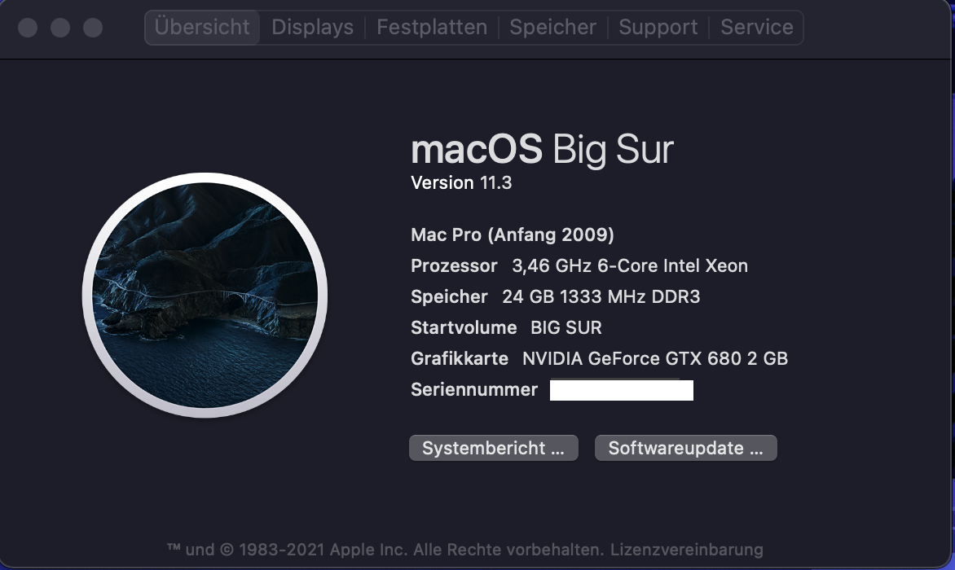Click the Softwareupdate button
Viewport: 955px width, 570px height.
click(685, 448)
